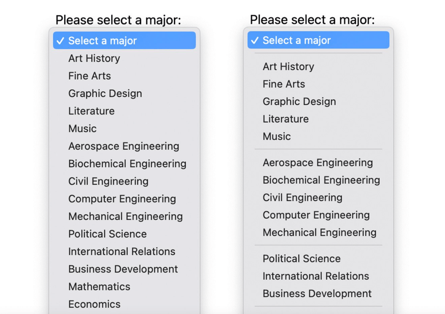
Task: Pick "Business Development" in the right dropdown
Action: (x=317, y=293)
